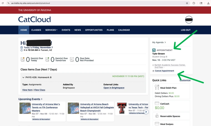211x126 pixels.
Task: Open Men's Tennis vs ITA Conference event
Action: point(46,107)
